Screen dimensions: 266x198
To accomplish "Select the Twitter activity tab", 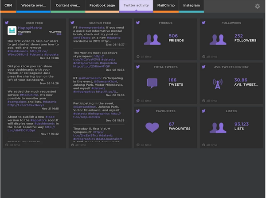I will tap(136, 6).
